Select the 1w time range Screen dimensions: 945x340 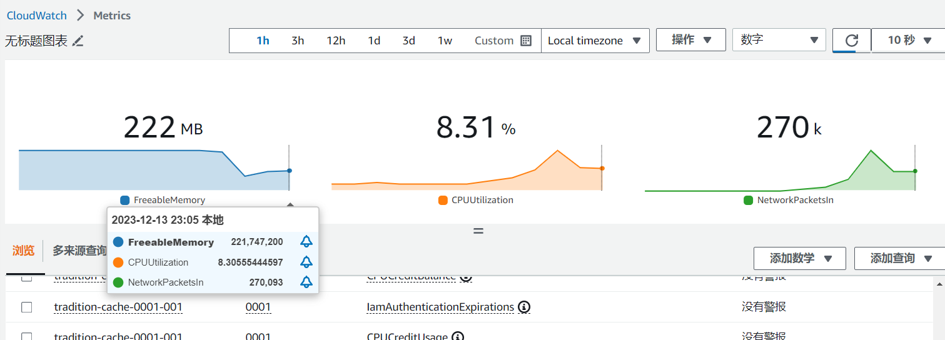pos(445,41)
